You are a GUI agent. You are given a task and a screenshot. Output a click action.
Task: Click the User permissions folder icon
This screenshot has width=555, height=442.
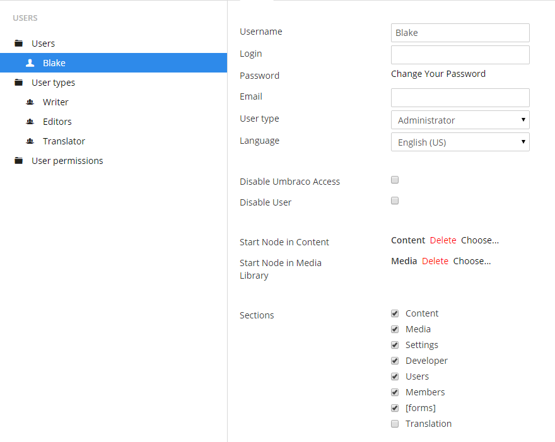(19, 161)
